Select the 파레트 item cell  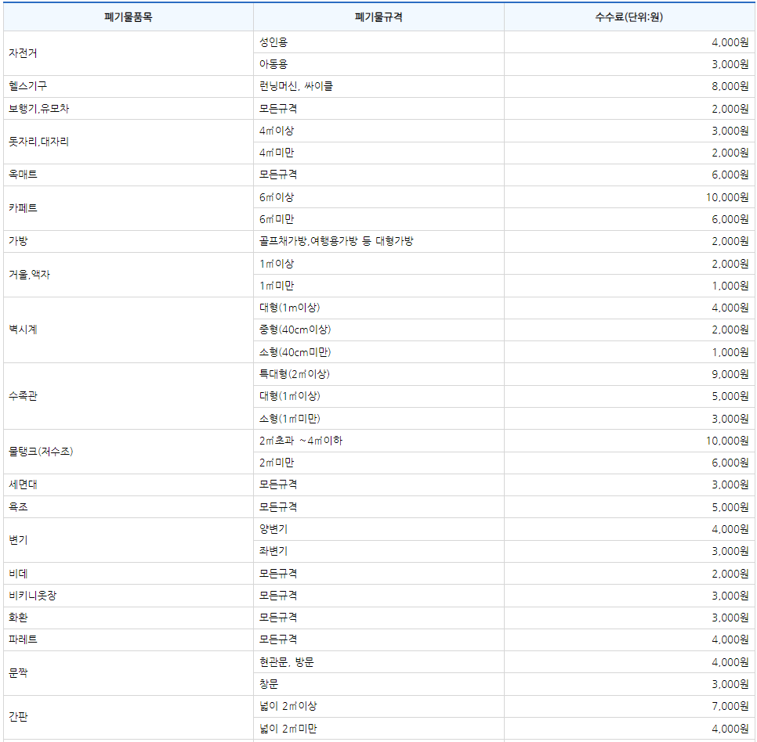tap(129, 640)
